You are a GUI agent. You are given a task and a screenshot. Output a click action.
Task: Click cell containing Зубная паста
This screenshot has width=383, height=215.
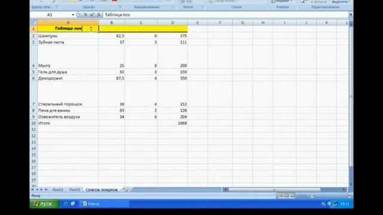68,42
